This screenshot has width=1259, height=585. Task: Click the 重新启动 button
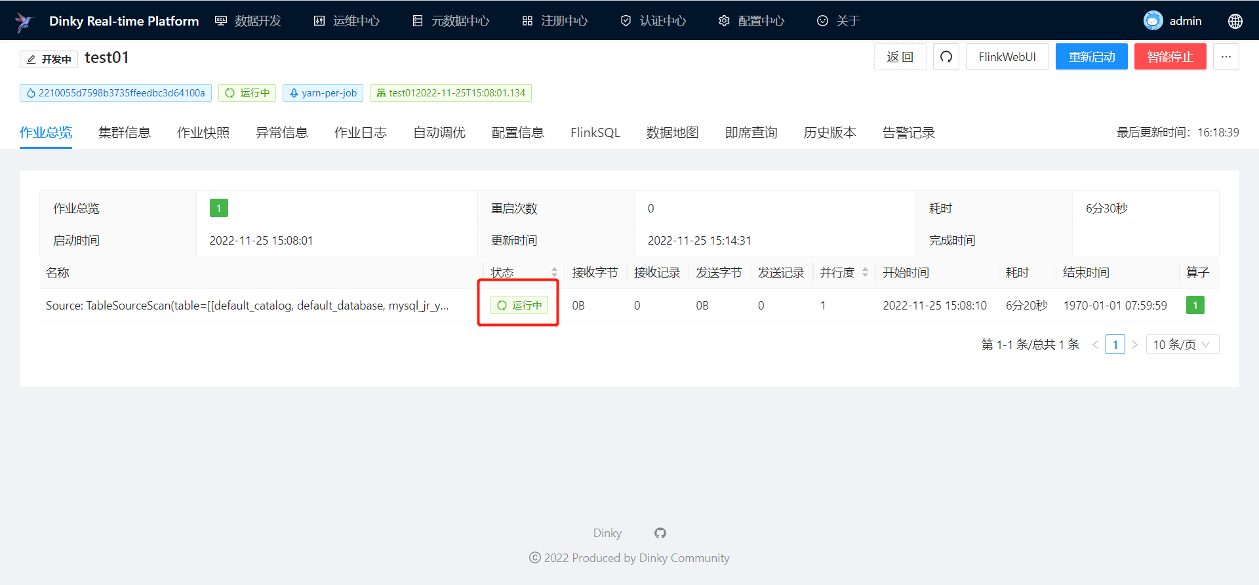pyautogui.click(x=1092, y=57)
